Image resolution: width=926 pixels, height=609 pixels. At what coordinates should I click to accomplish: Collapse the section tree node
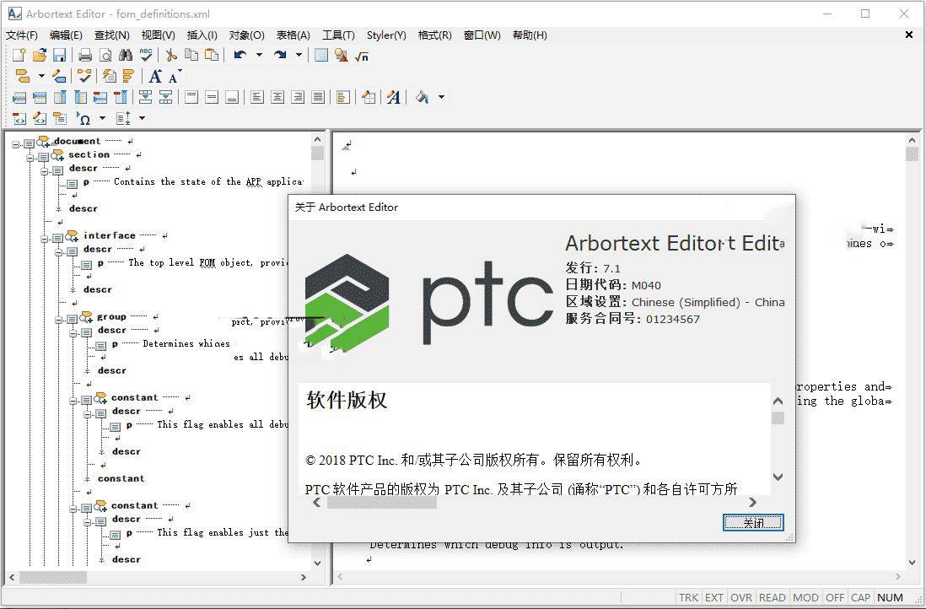point(30,157)
